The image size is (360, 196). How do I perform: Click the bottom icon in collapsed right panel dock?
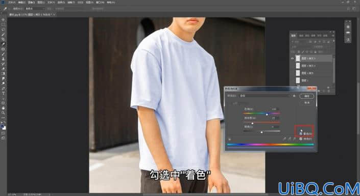tap(348, 40)
